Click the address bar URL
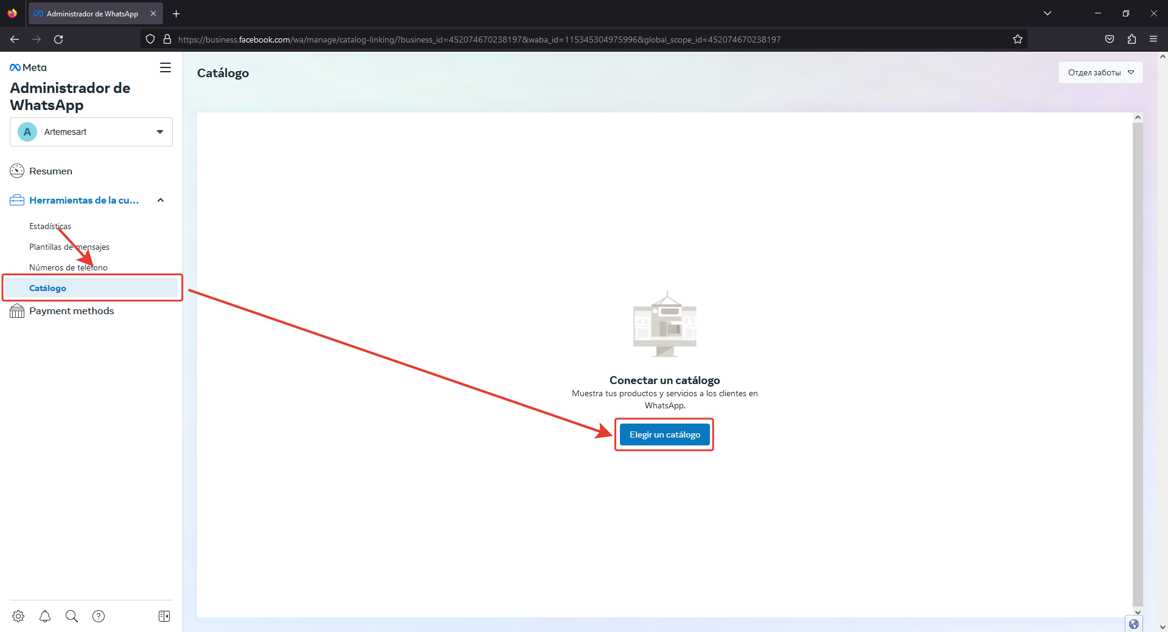1168x632 pixels. click(x=479, y=39)
